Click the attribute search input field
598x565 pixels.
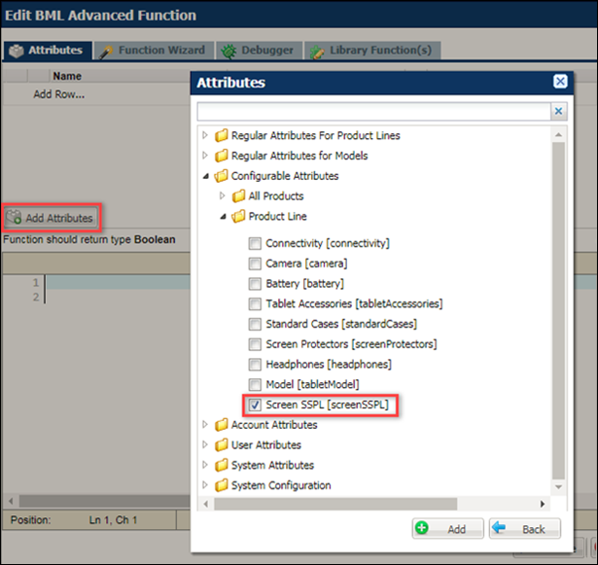374,112
